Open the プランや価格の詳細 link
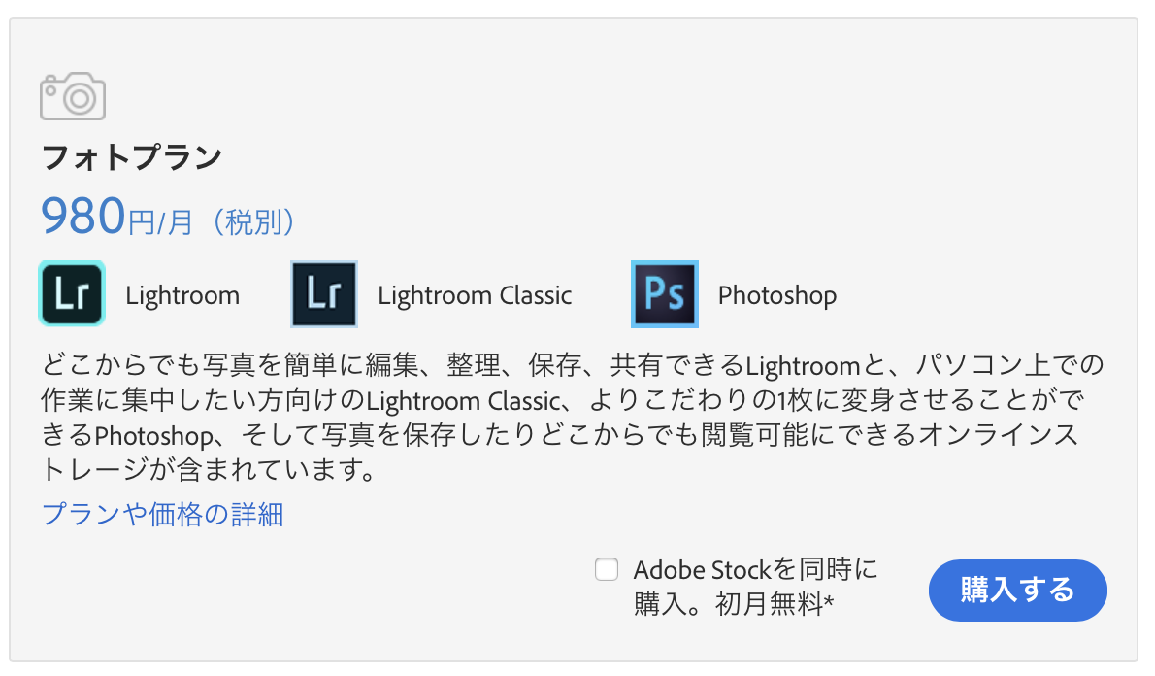Screen dimensions: 1155x676 (x=163, y=514)
